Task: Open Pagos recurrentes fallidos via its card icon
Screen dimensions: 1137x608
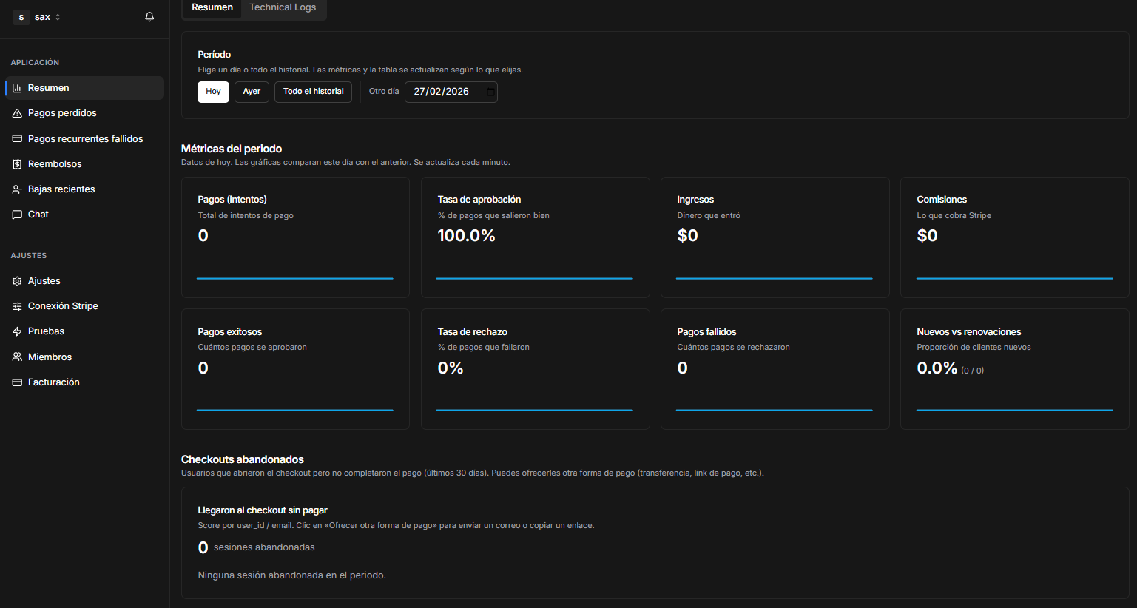Action: pos(16,138)
